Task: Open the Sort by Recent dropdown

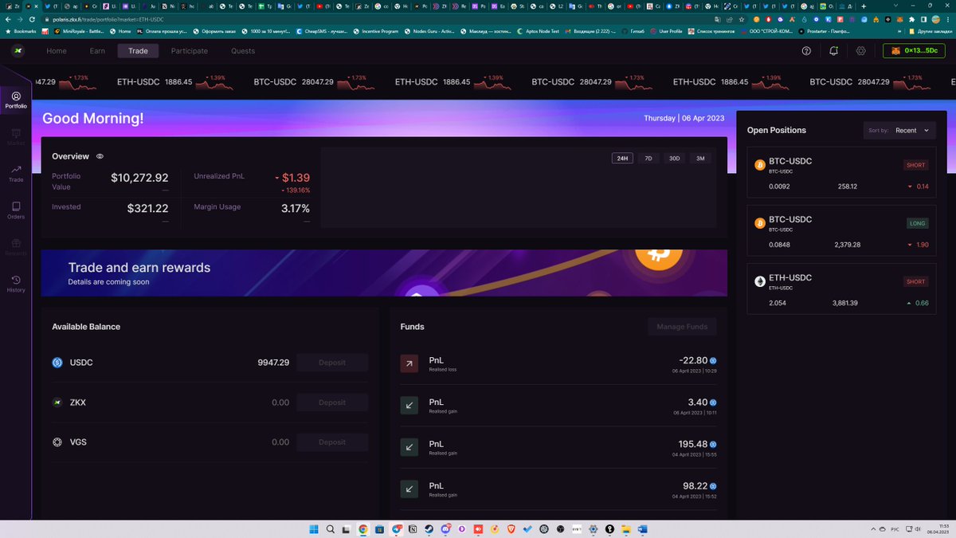Action: click(899, 130)
